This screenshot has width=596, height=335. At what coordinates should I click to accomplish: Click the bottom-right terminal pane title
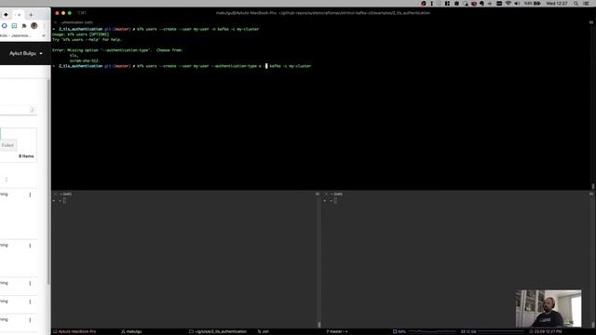pos(337,194)
